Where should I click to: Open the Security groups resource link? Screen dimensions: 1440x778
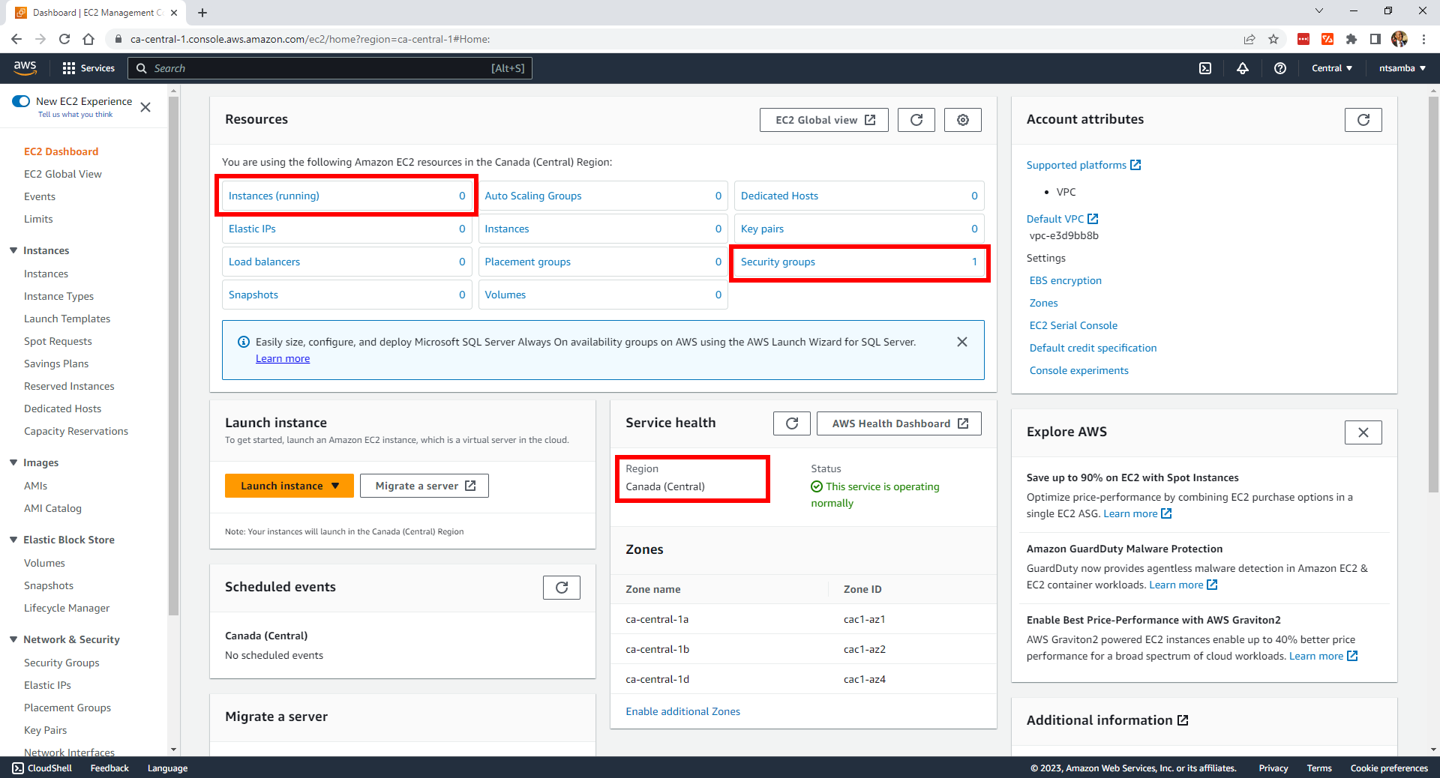778,262
